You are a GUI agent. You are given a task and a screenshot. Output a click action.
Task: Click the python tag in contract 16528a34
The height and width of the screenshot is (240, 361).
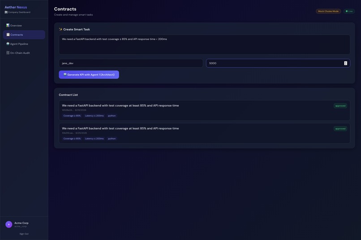coord(112,116)
